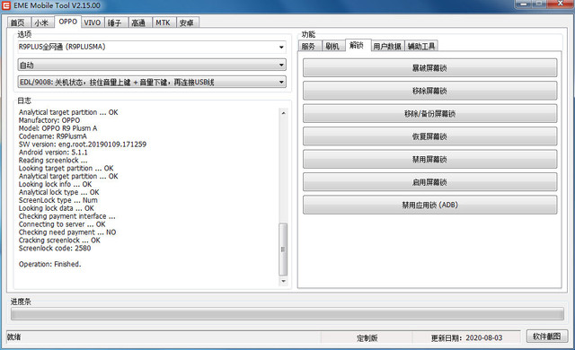This screenshot has width=575, height=350.
Task: Click the 'ScreenLock type ... Num' log line
Action: (57, 200)
